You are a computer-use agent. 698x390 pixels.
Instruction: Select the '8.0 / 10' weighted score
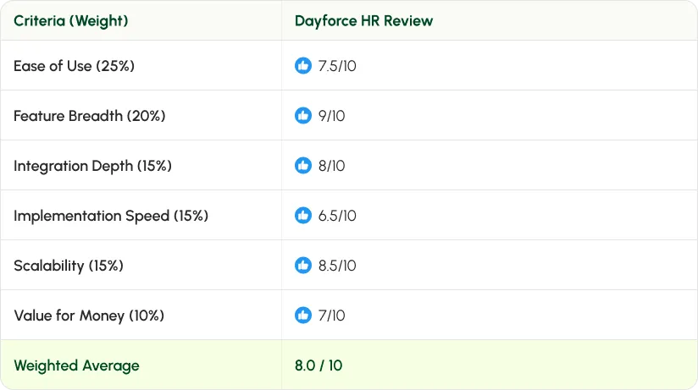click(x=319, y=365)
